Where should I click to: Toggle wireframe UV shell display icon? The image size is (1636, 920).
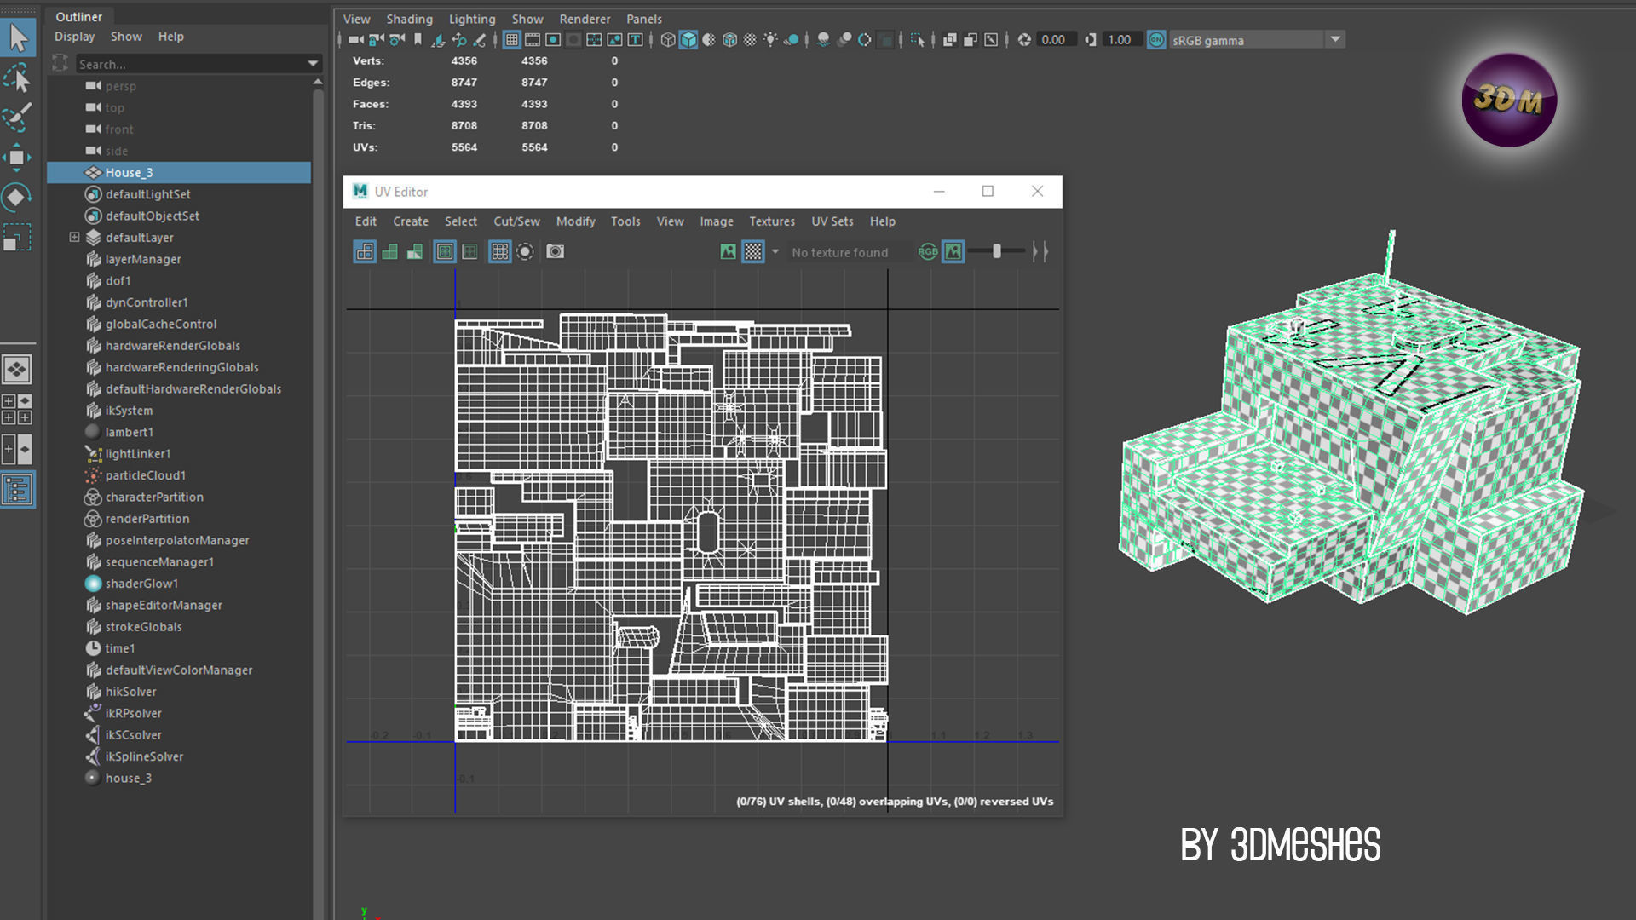click(x=365, y=252)
